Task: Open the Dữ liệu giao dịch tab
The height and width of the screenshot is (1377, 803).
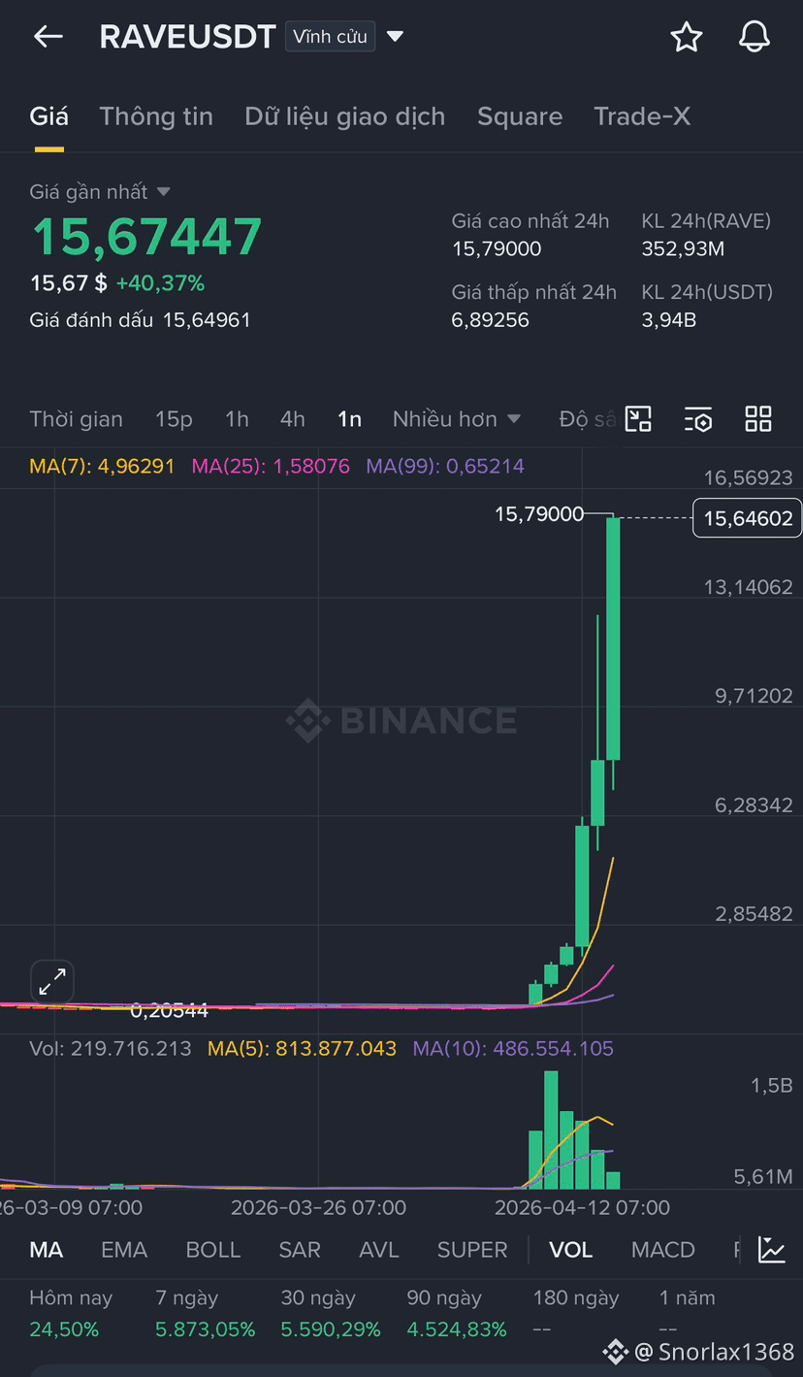Action: tap(345, 116)
